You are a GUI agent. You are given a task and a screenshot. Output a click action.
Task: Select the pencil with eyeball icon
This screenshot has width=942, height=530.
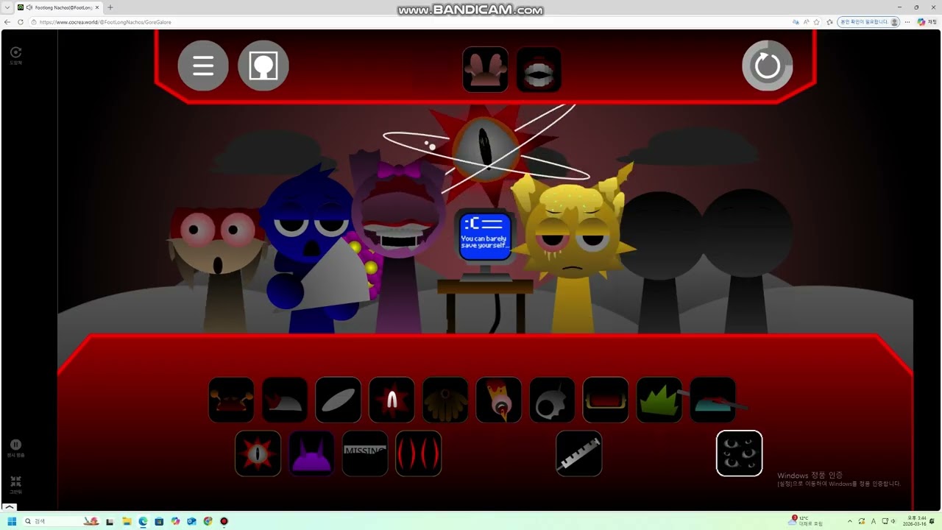(x=499, y=400)
